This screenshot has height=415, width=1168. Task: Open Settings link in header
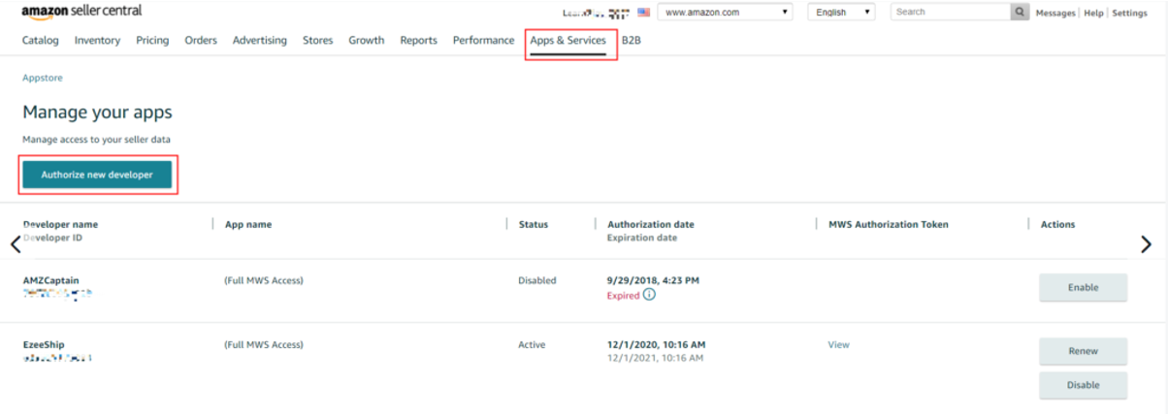point(1129,14)
